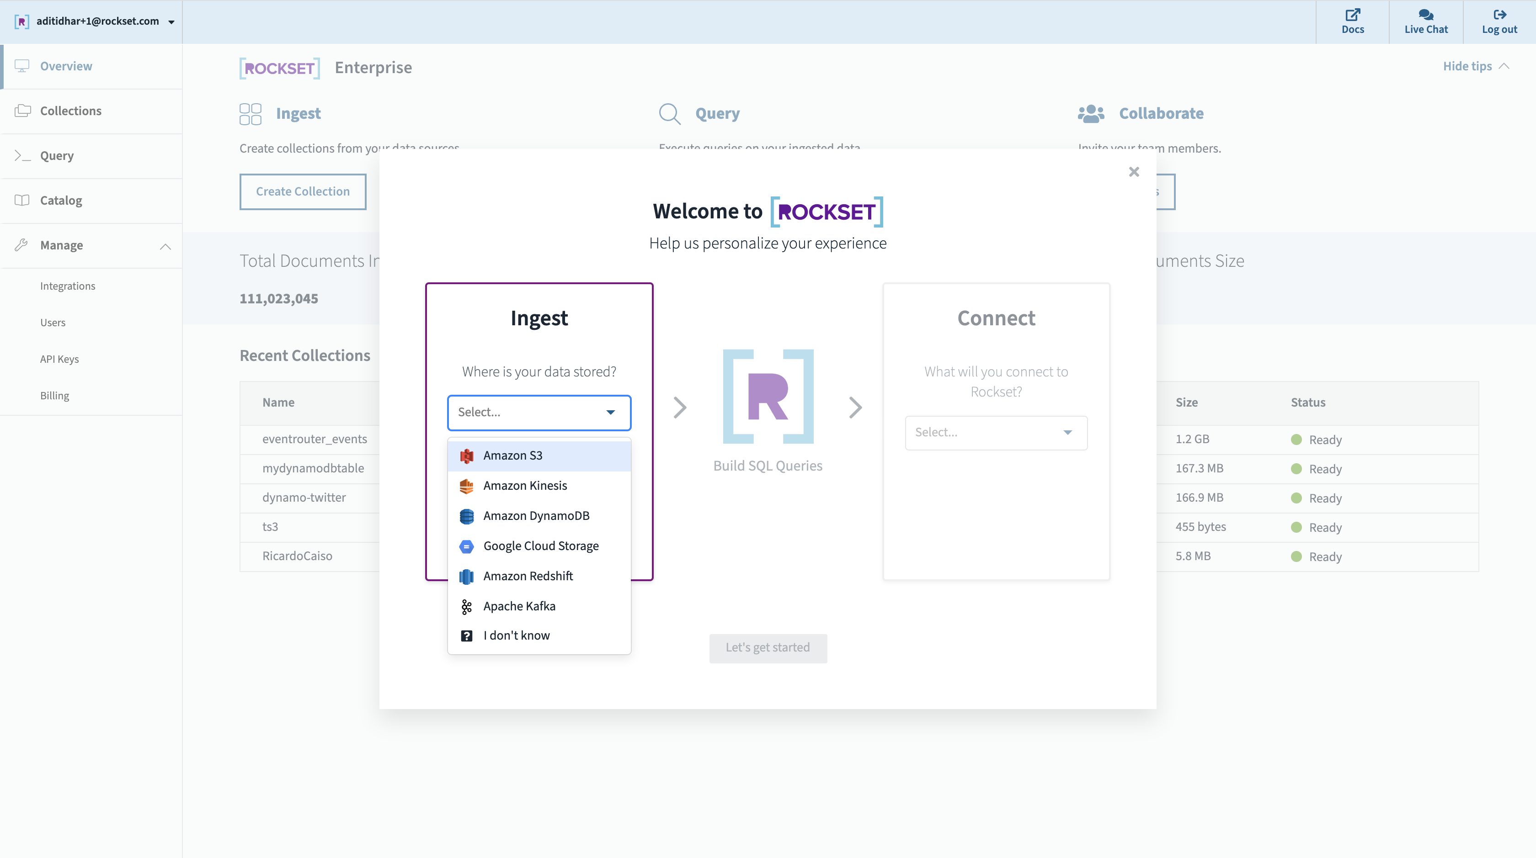
Task: Select Amazon S3 from the dropdown list
Action: [512, 456]
